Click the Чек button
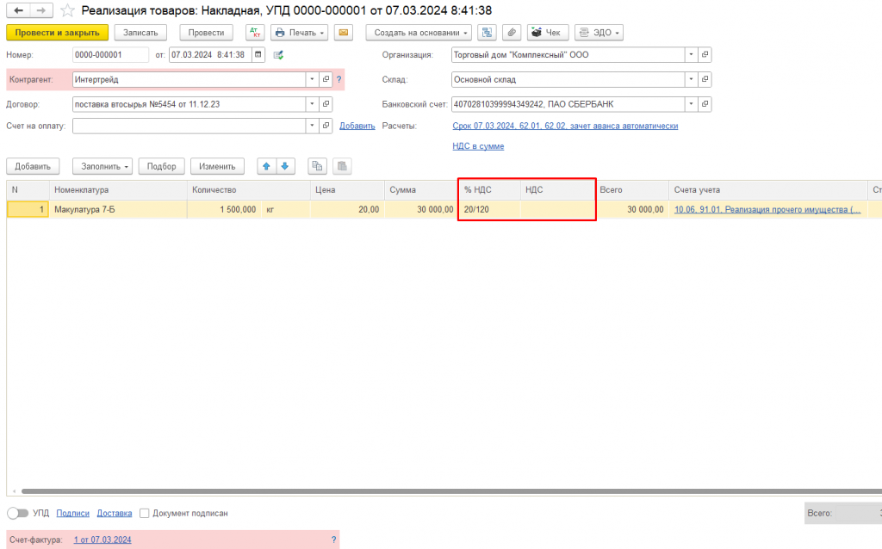The image size is (882, 549). point(548,33)
